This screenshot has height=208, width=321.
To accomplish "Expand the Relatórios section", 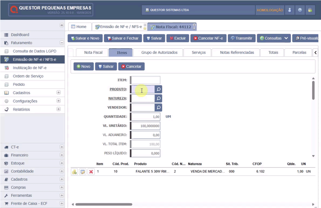I will (x=58, y=109).
